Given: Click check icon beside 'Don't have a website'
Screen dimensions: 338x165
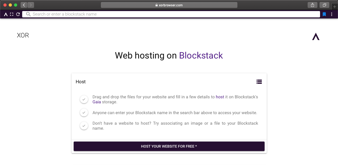Looking at the screenshot, I should (x=84, y=126).
